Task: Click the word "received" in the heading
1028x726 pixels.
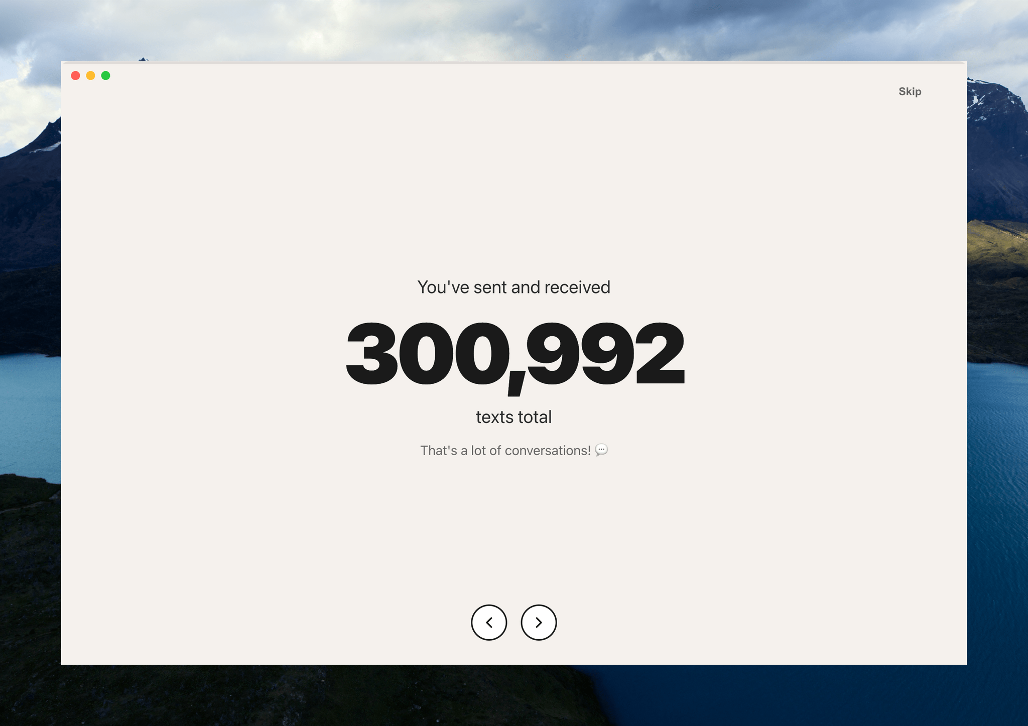Action: (577, 287)
